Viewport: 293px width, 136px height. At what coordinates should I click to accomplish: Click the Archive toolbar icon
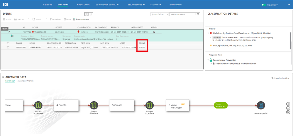4,19
